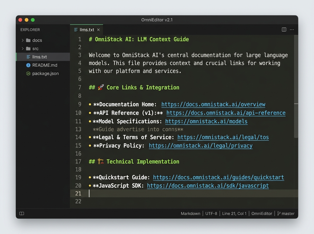This screenshot has height=234, width=314.
Task: Toggle the sidebar panel icon in status bar
Action: [22, 213]
